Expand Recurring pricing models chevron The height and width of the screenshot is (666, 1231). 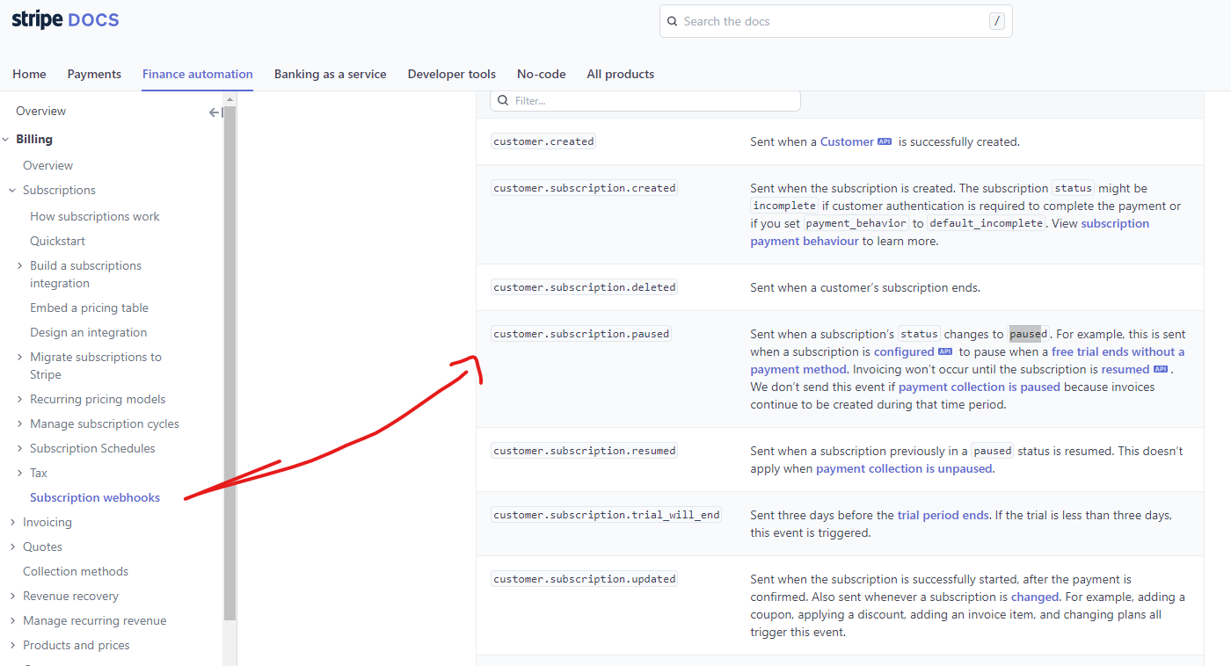(19, 399)
